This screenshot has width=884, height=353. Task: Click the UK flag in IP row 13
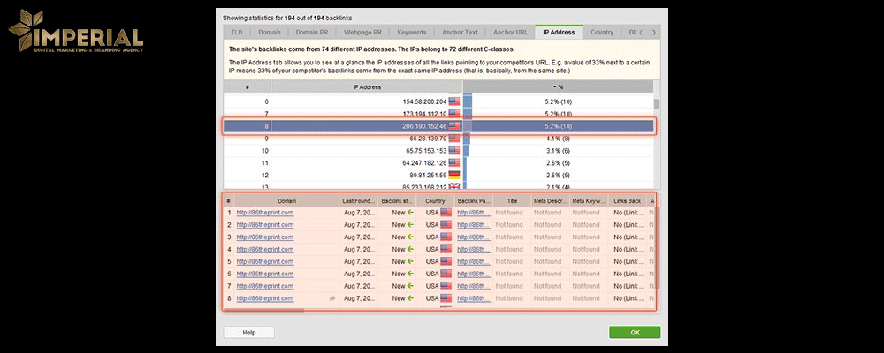[455, 186]
